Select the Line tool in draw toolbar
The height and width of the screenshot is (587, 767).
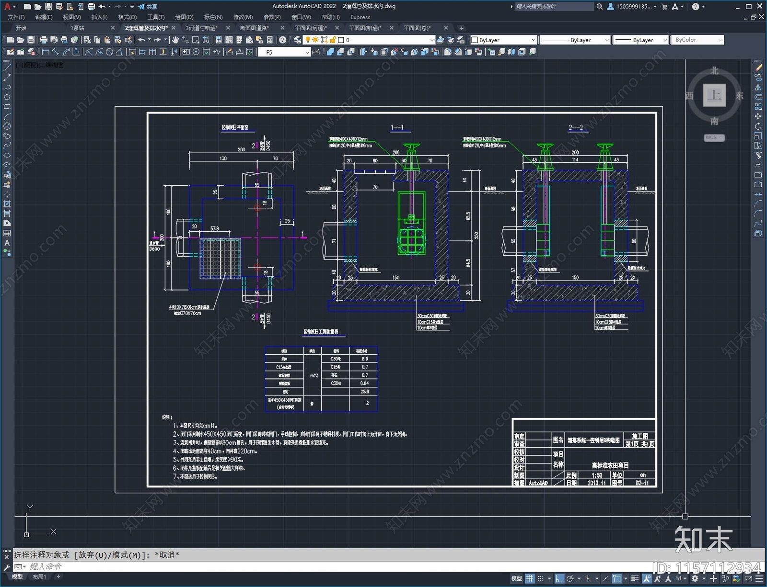(x=7, y=68)
